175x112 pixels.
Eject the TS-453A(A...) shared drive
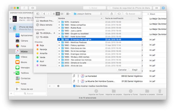click(54, 33)
